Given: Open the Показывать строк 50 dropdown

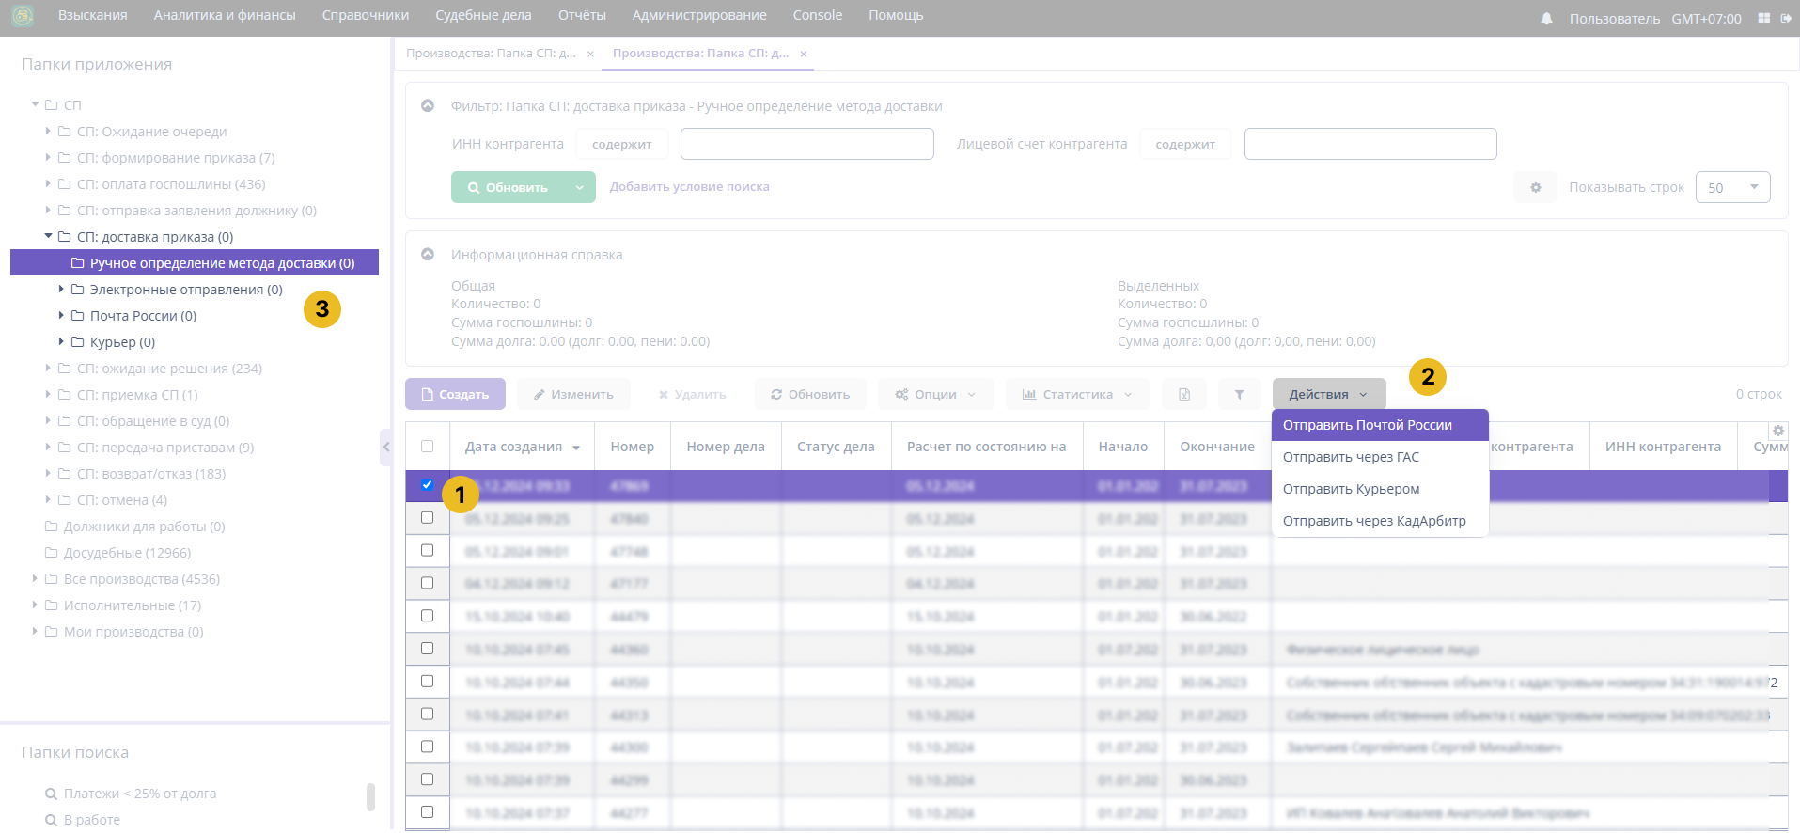Looking at the screenshot, I should 1732,187.
